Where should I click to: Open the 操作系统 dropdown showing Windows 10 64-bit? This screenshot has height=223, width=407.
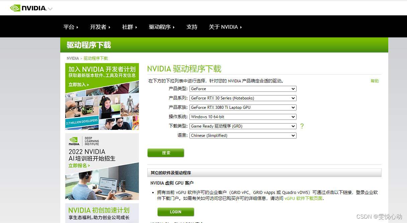tap(243, 117)
